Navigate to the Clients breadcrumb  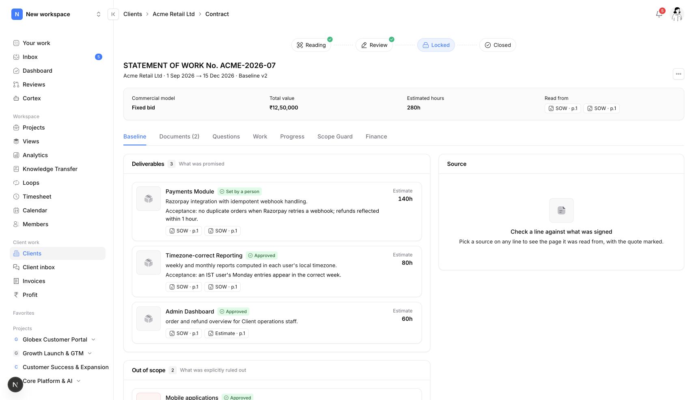133,14
